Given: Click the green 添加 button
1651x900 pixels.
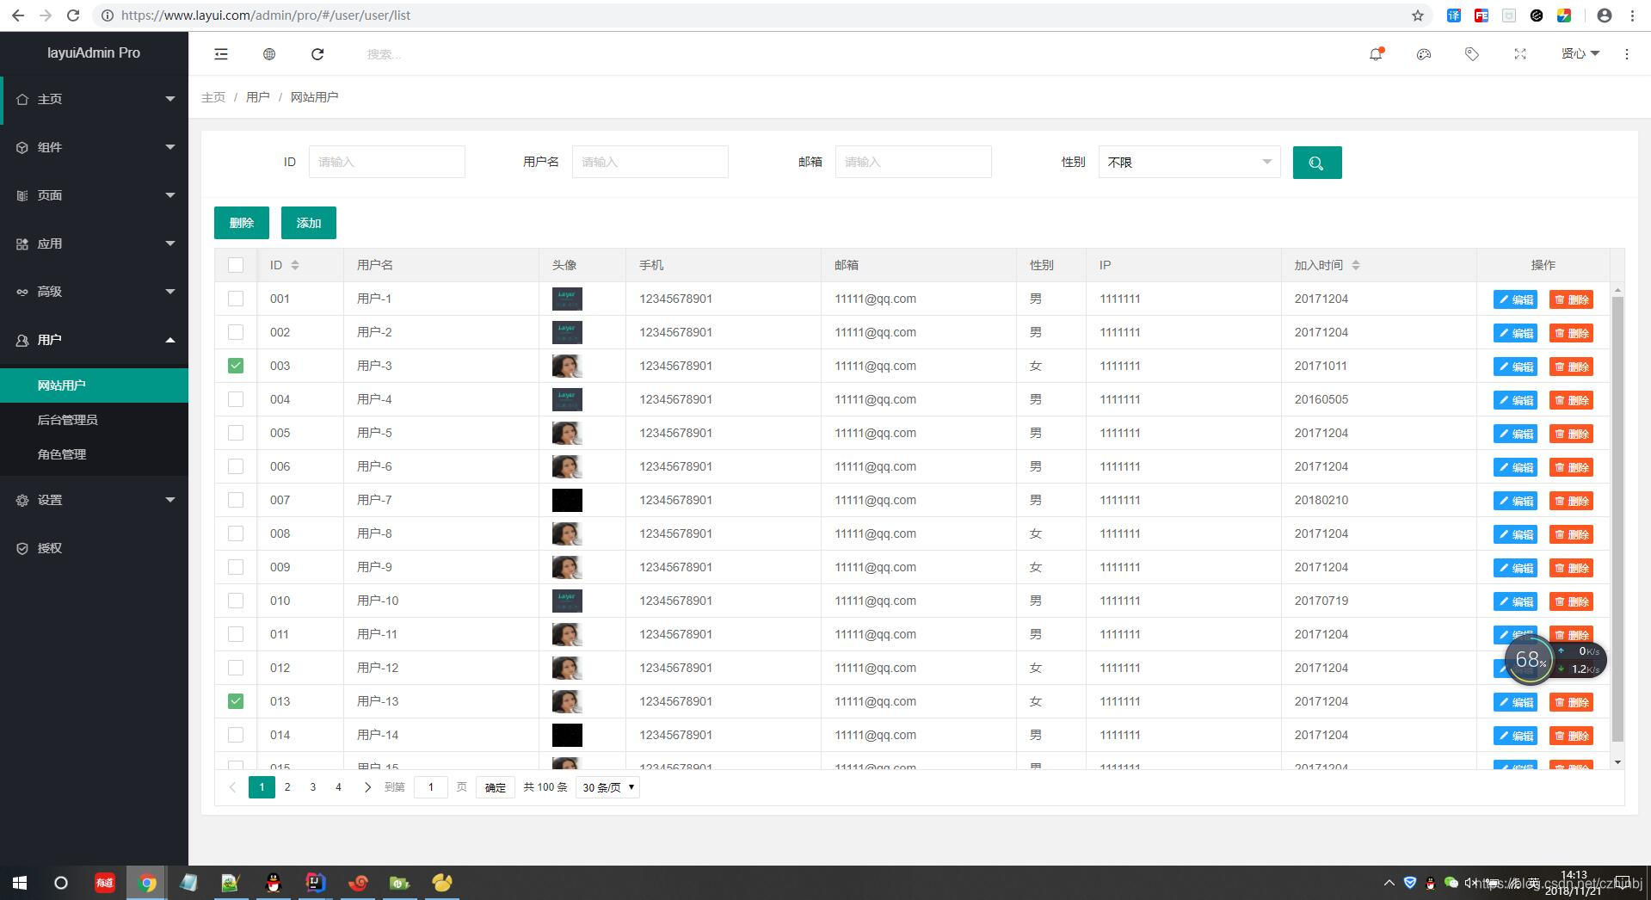Looking at the screenshot, I should click(x=309, y=223).
